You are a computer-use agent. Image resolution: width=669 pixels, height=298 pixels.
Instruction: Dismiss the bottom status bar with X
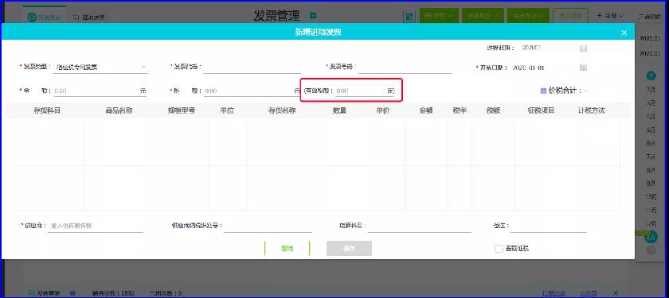(615, 292)
